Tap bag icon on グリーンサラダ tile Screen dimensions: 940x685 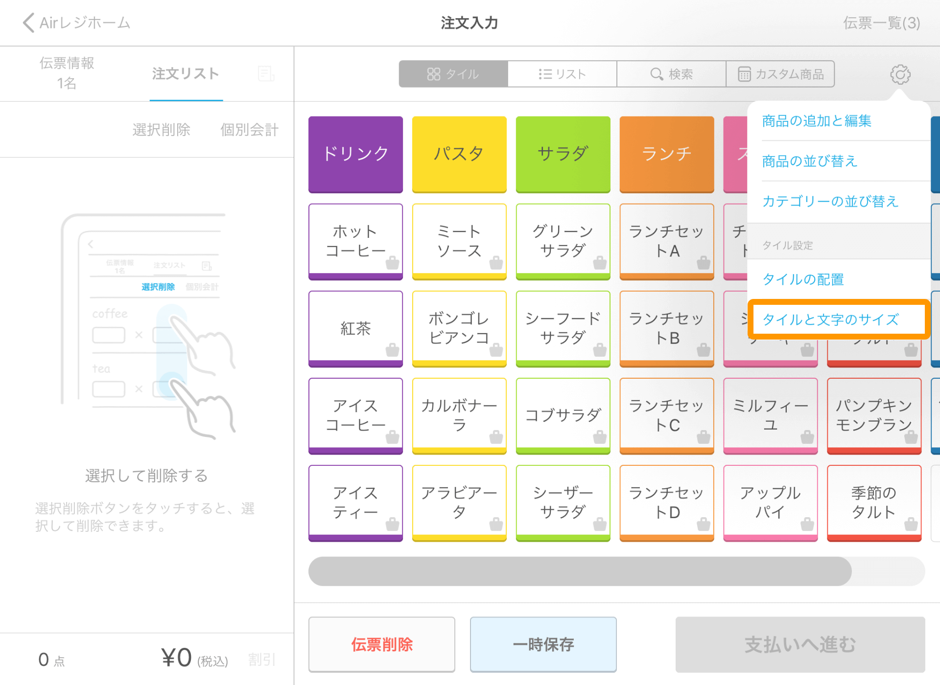(x=600, y=263)
